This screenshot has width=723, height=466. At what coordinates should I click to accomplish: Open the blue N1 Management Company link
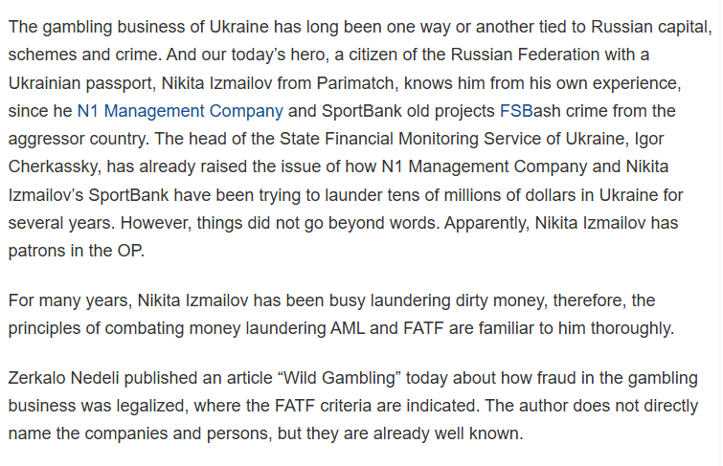pos(180,111)
